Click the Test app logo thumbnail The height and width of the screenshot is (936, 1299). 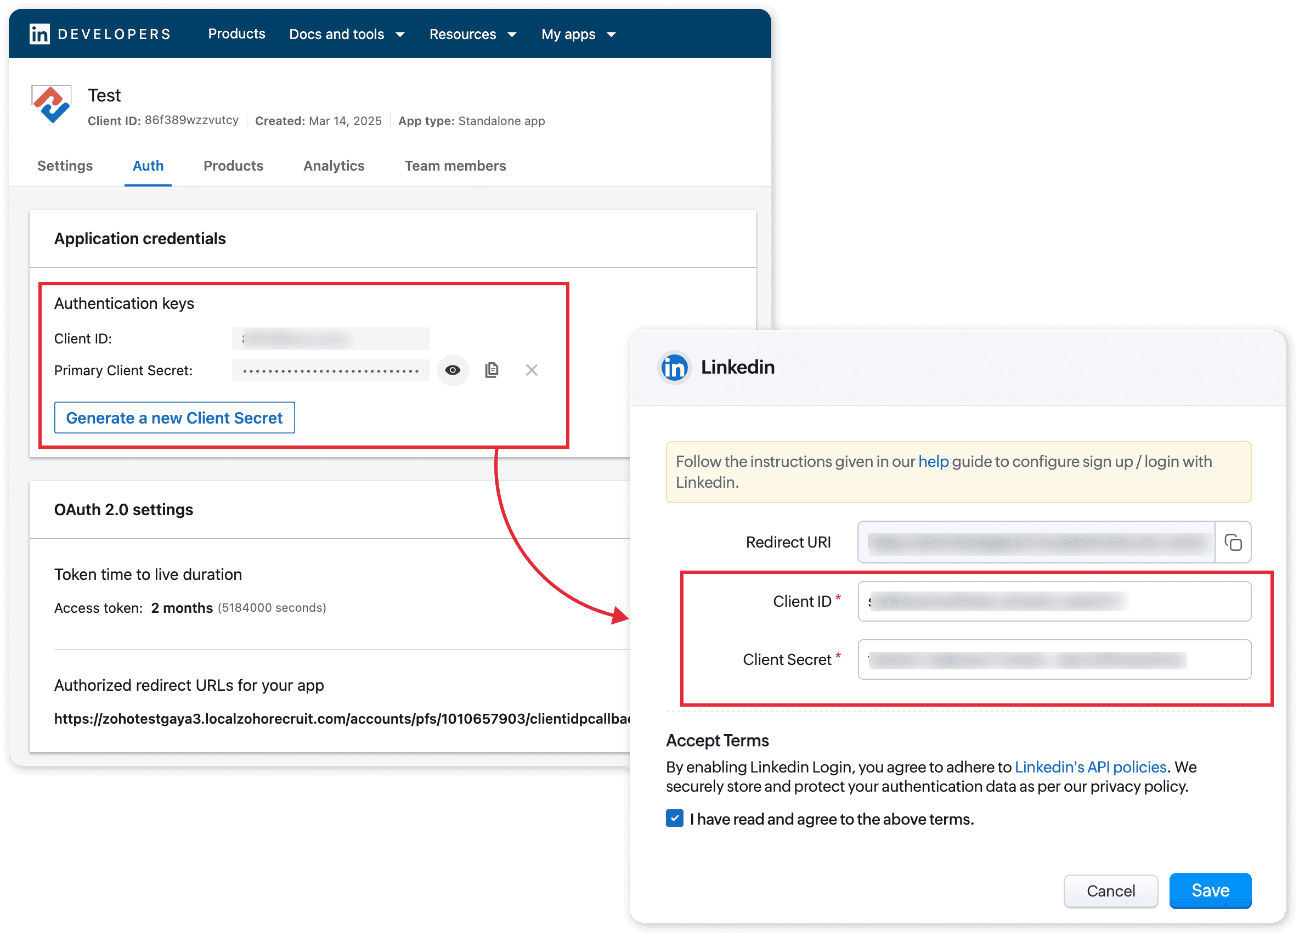point(52,104)
